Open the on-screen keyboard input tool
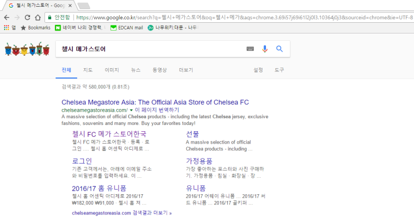 (x=250, y=49)
